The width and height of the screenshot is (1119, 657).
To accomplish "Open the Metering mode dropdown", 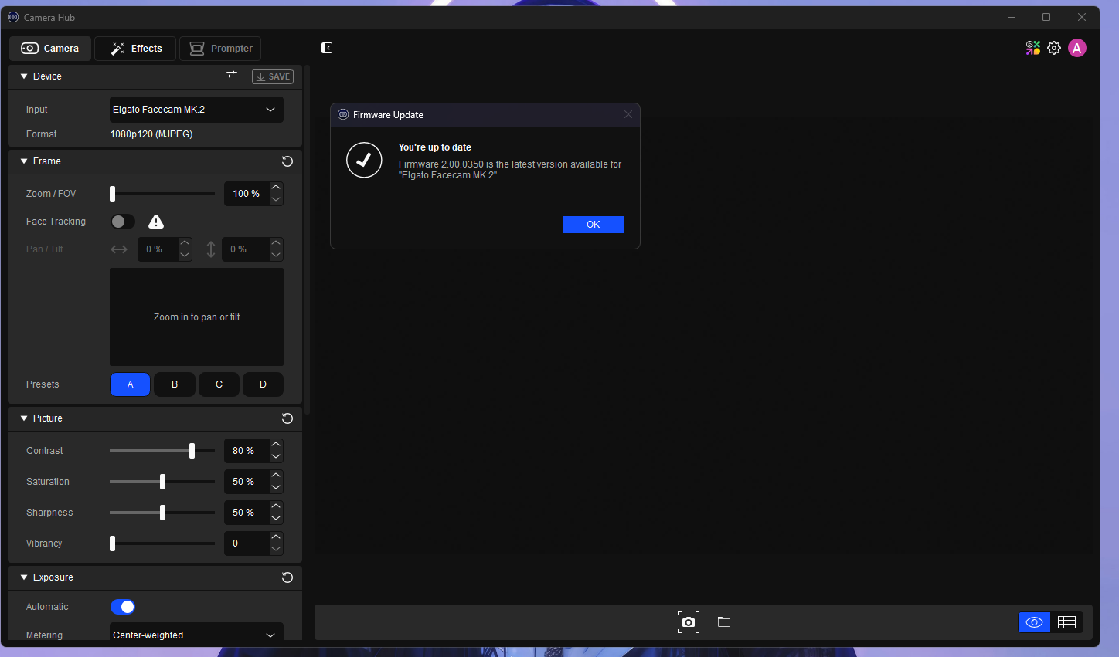I will point(196,635).
